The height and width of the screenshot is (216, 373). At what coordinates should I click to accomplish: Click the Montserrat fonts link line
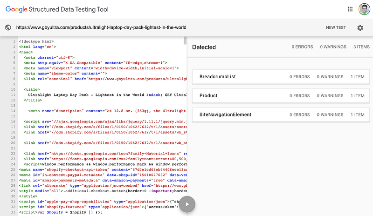(x=105, y=159)
